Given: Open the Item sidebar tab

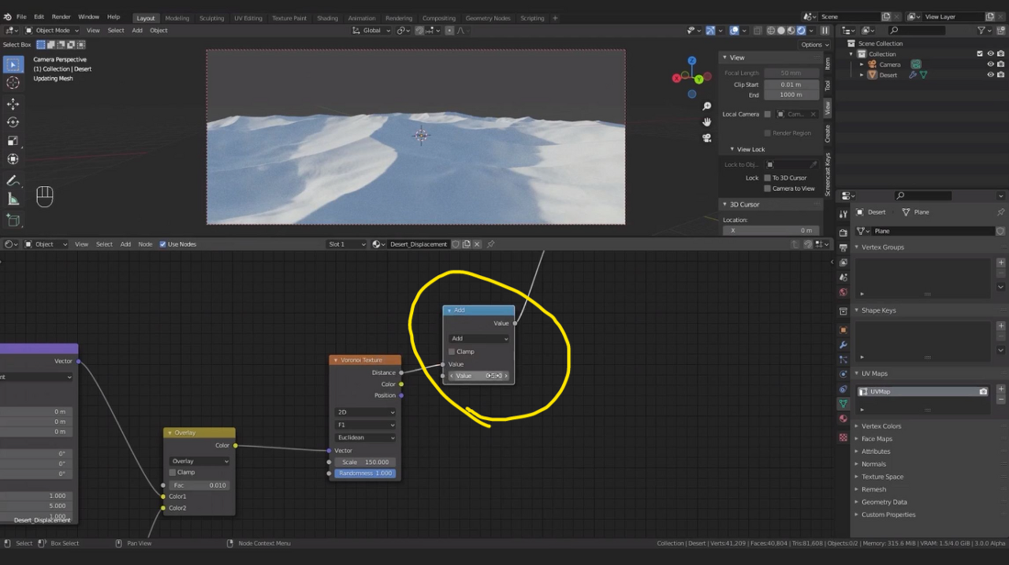Looking at the screenshot, I should click(x=828, y=63).
